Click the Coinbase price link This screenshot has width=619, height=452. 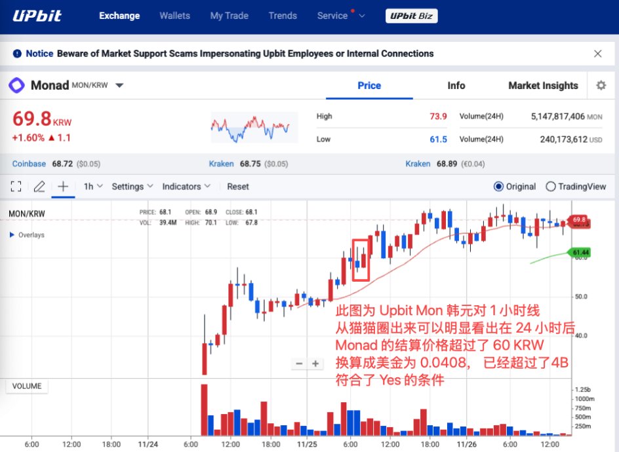(29, 164)
